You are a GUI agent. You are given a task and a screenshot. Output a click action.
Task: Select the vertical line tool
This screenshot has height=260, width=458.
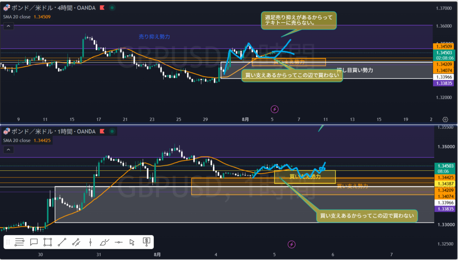(x=90, y=242)
